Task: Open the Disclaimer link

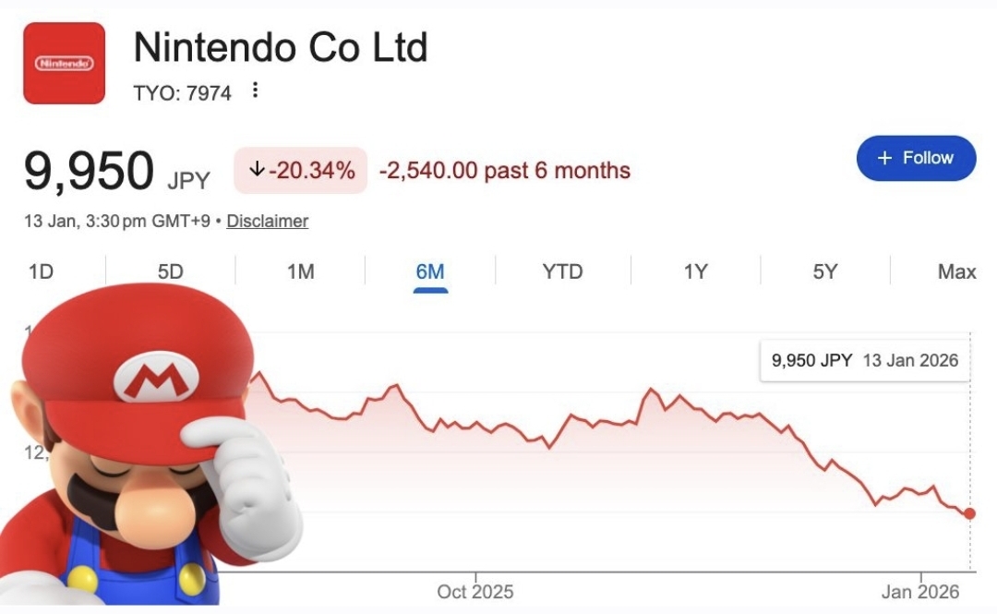Action: (x=267, y=222)
